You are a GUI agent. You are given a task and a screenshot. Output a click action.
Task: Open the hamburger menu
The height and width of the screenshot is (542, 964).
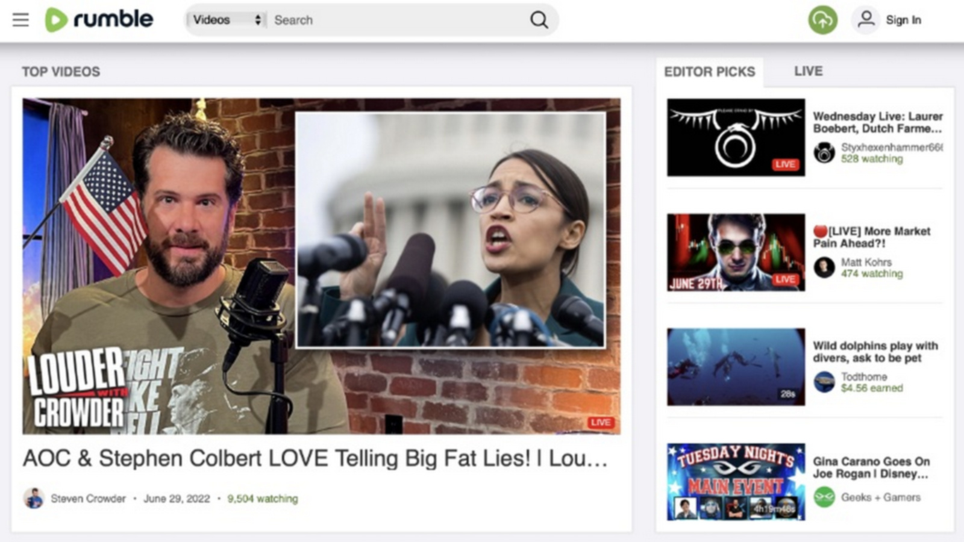[x=20, y=20]
